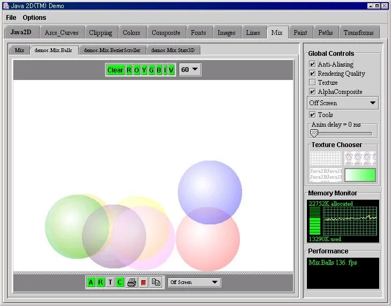Toggle the green 'R' rendering tool button
Screen dimensions: 391x306
(100, 282)
